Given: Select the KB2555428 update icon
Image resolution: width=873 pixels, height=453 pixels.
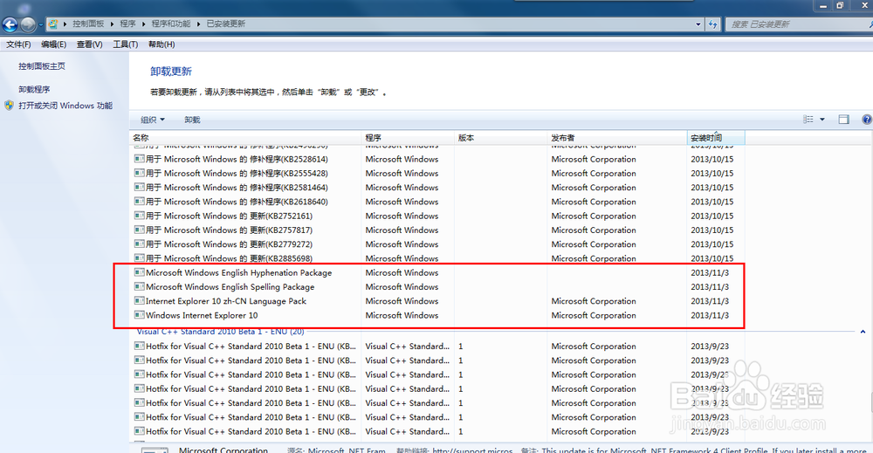Looking at the screenshot, I should click(x=139, y=173).
